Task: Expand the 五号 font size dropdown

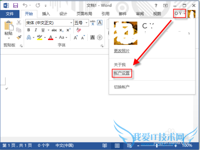Action: tap(86, 23)
